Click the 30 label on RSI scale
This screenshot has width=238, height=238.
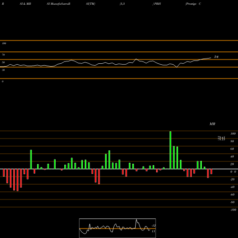point(3,70)
